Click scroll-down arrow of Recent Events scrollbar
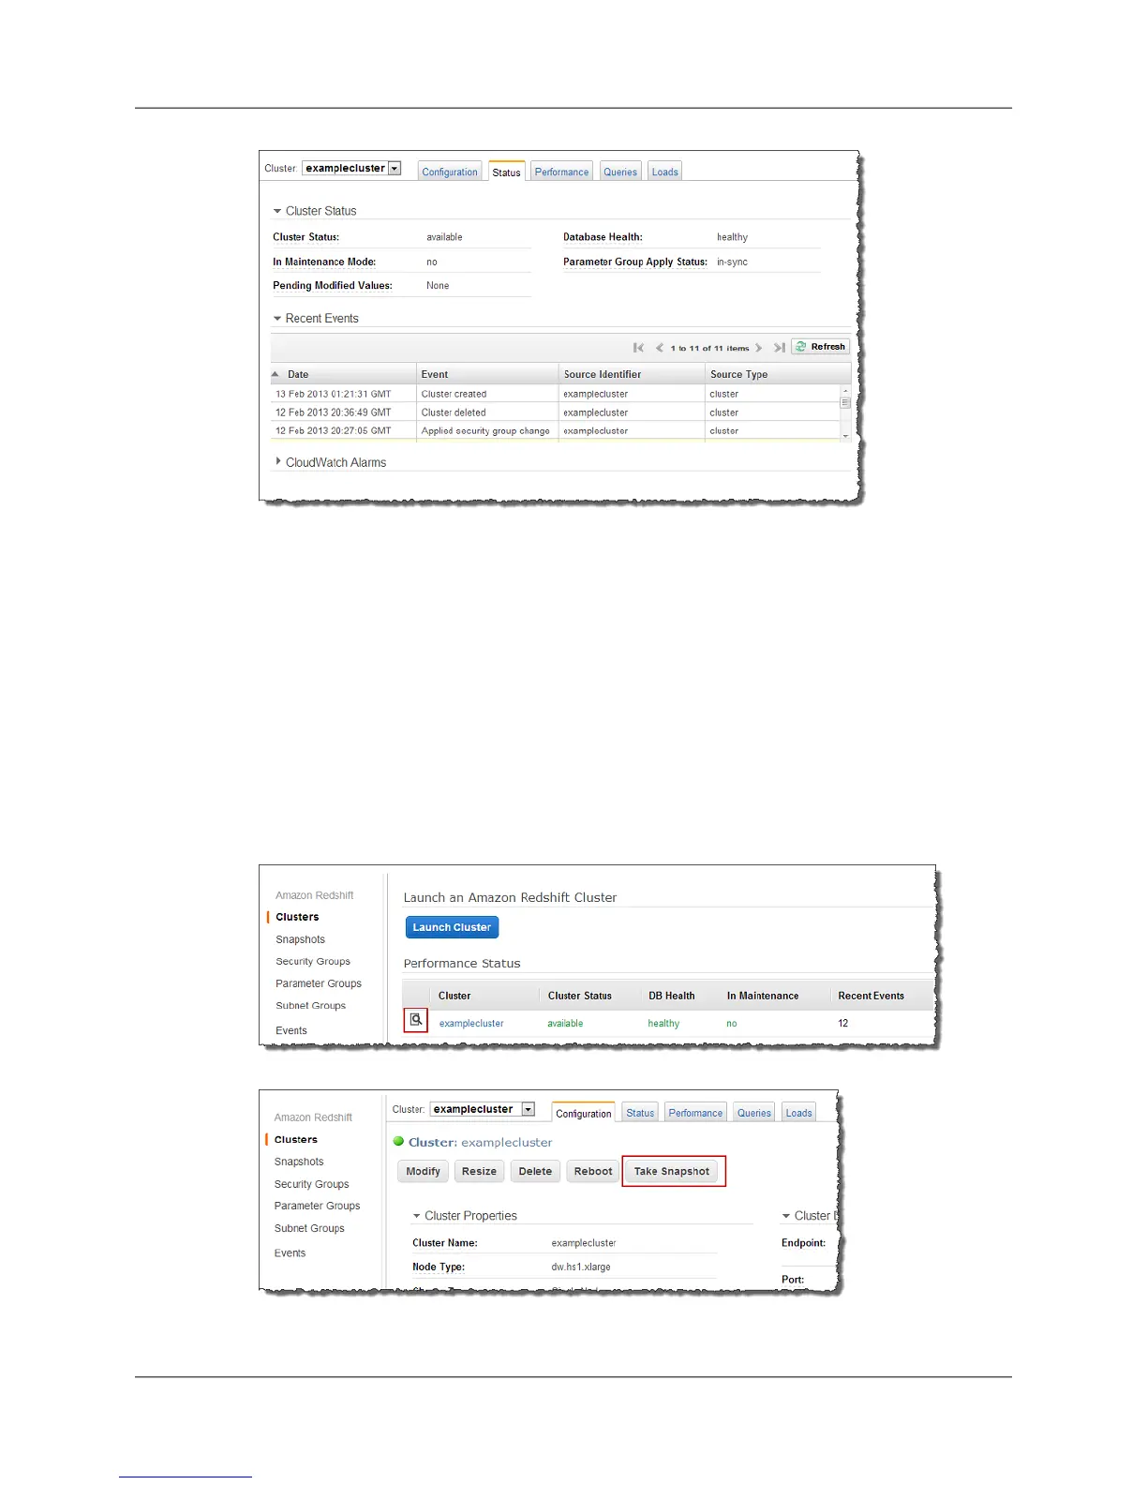This screenshot has height=1485, width=1147. coord(845,436)
